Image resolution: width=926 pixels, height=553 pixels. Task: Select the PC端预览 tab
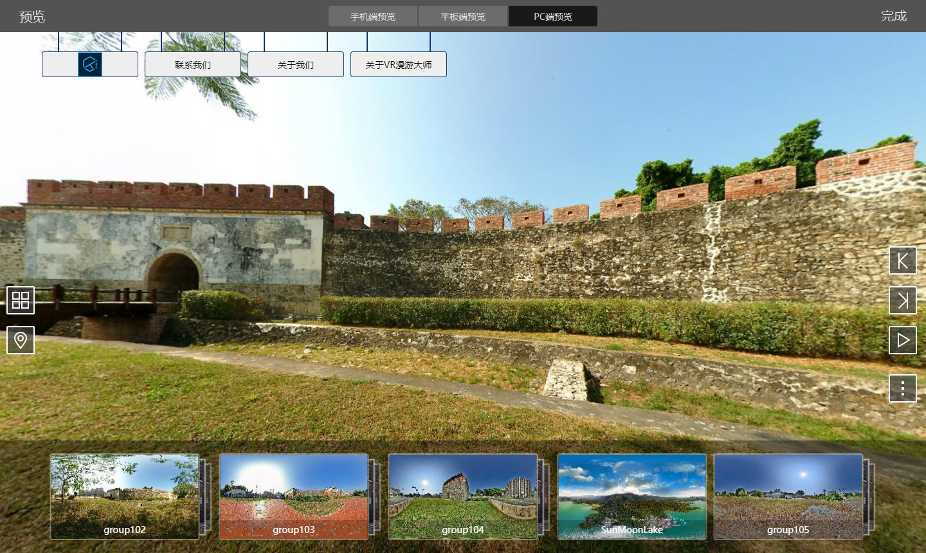coord(553,16)
